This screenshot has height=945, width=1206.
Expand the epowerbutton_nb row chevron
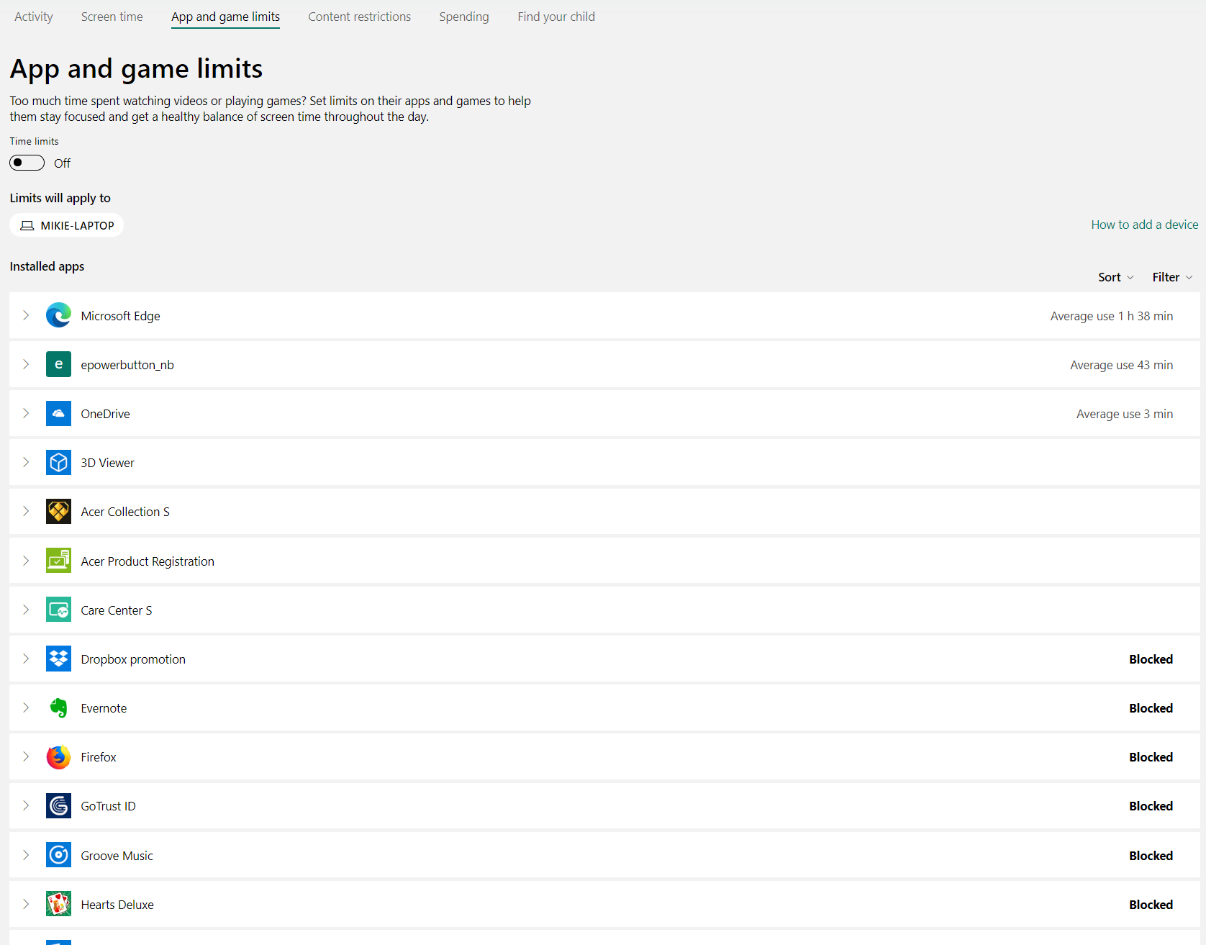coord(26,364)
